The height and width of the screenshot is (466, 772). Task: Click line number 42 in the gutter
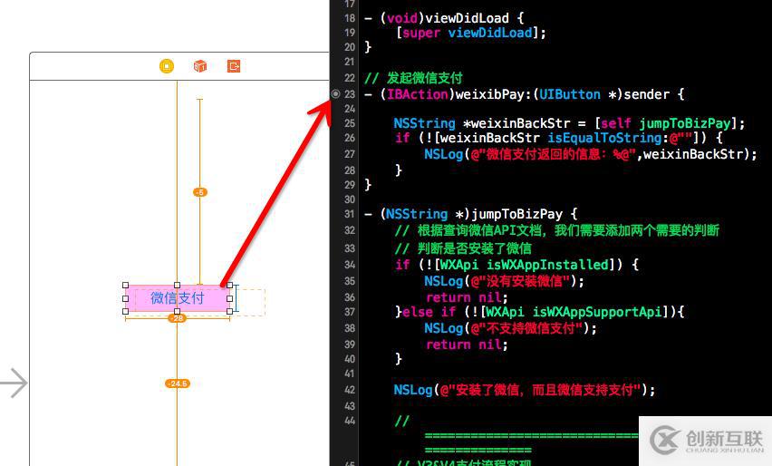(x=350, y=390)
